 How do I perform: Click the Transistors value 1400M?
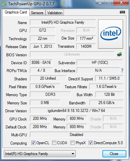pyautogui.click(x=86, y=46)
